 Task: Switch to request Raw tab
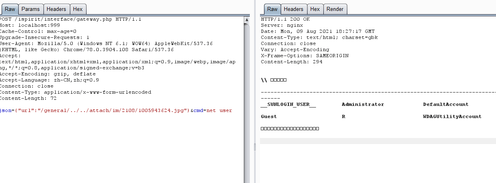point(9,9)
